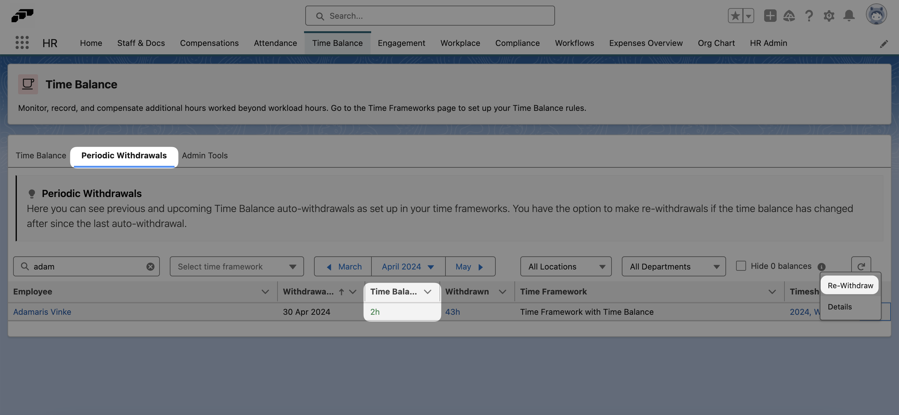Open notifications via the bell icon
Image resolution: width=899 pixels, height=415 pixels.
coord(849,15)
